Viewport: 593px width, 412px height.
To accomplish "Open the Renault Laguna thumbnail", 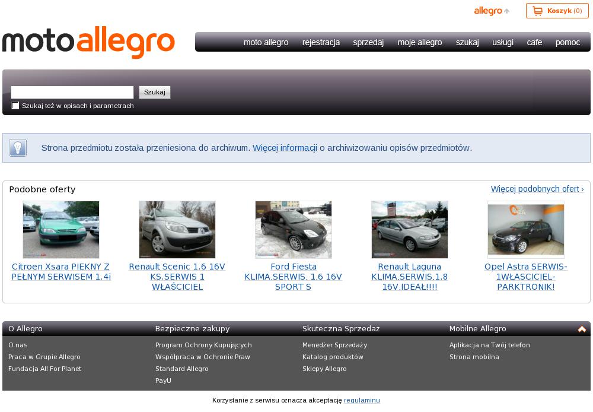I will coord(410,230).
